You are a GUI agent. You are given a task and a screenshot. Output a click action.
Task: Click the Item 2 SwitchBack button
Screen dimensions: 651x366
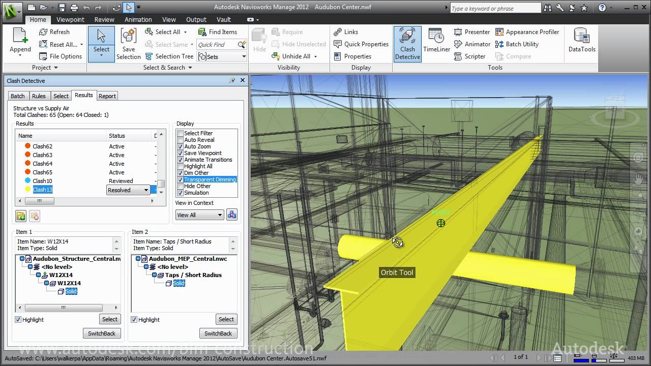tap(218, 333)
